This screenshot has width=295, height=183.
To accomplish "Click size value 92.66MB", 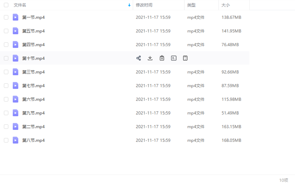I will pos(230,72).
